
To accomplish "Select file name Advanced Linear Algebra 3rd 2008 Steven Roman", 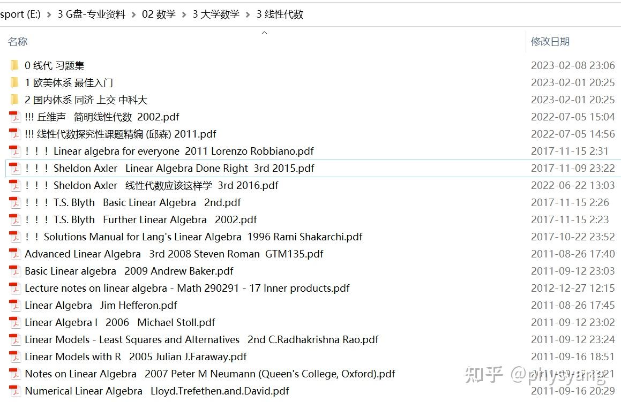I will [174, 254].
